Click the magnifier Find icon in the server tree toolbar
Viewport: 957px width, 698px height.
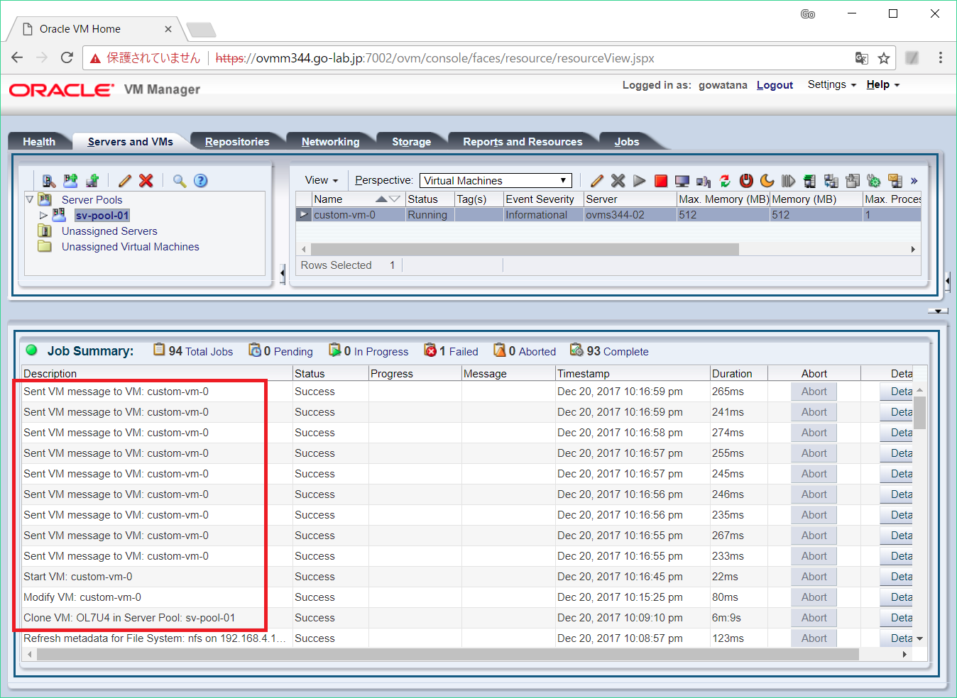coord(180,181)
